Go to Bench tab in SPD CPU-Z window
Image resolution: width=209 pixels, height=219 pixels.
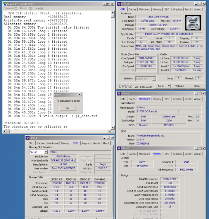point(96,143)
